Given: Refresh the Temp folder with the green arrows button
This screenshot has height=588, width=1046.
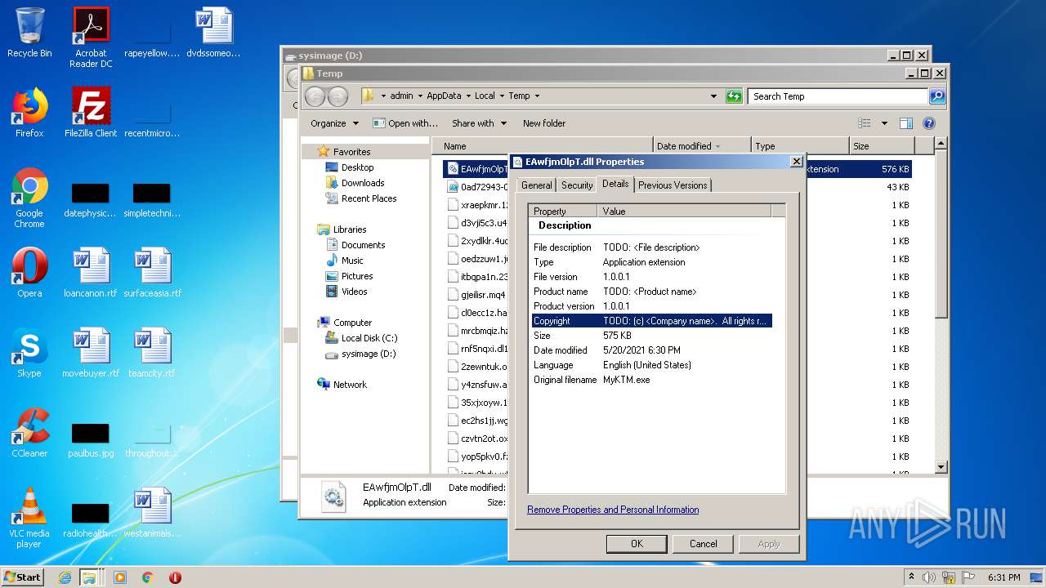Looking at the screenshot, I should pos(734,96).
